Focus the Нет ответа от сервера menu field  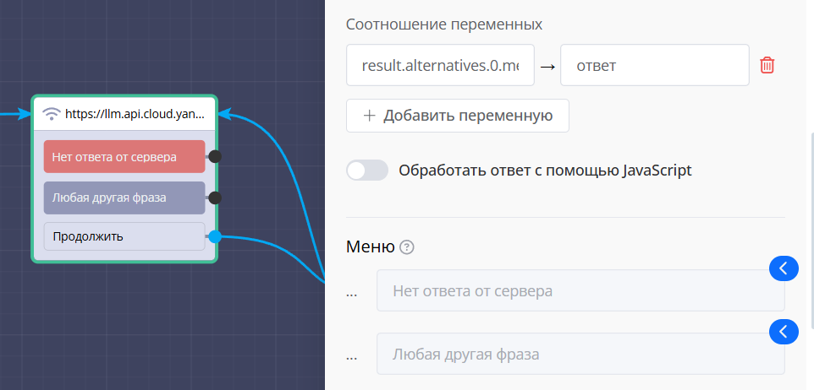tap(580, 291)
